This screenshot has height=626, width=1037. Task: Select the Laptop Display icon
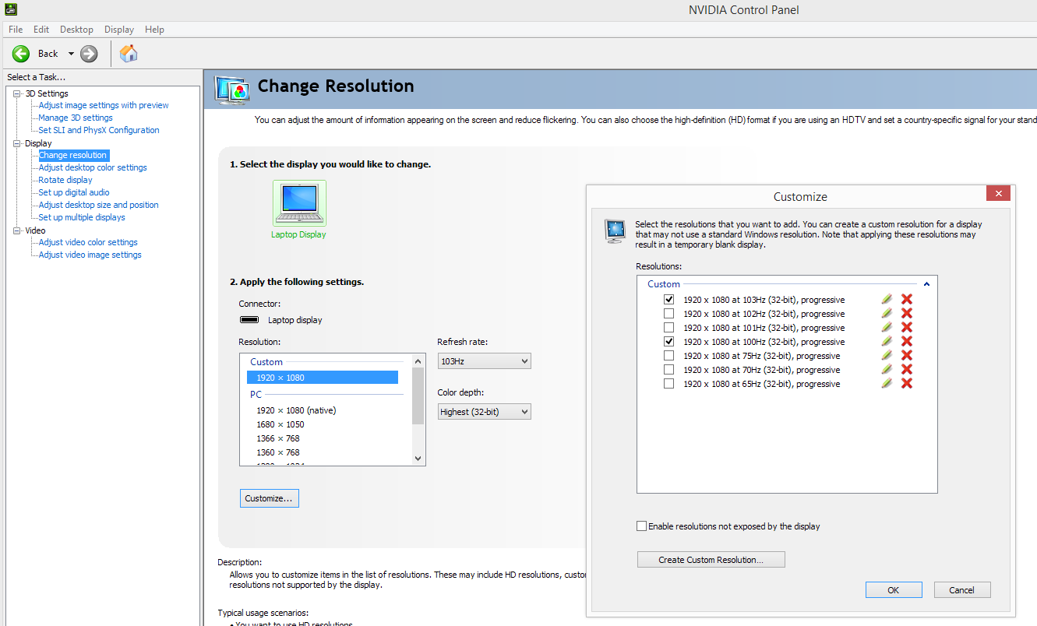point(299,203)
